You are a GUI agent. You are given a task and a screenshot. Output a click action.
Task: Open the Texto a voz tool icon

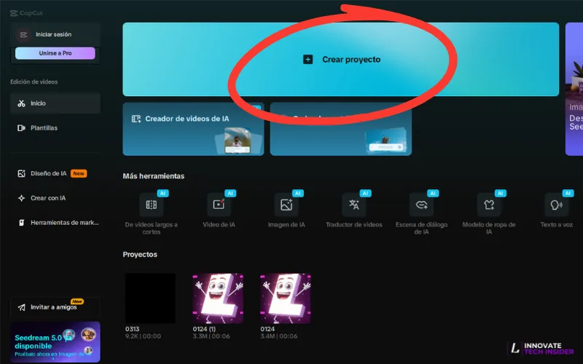click(x=556, y=205)
